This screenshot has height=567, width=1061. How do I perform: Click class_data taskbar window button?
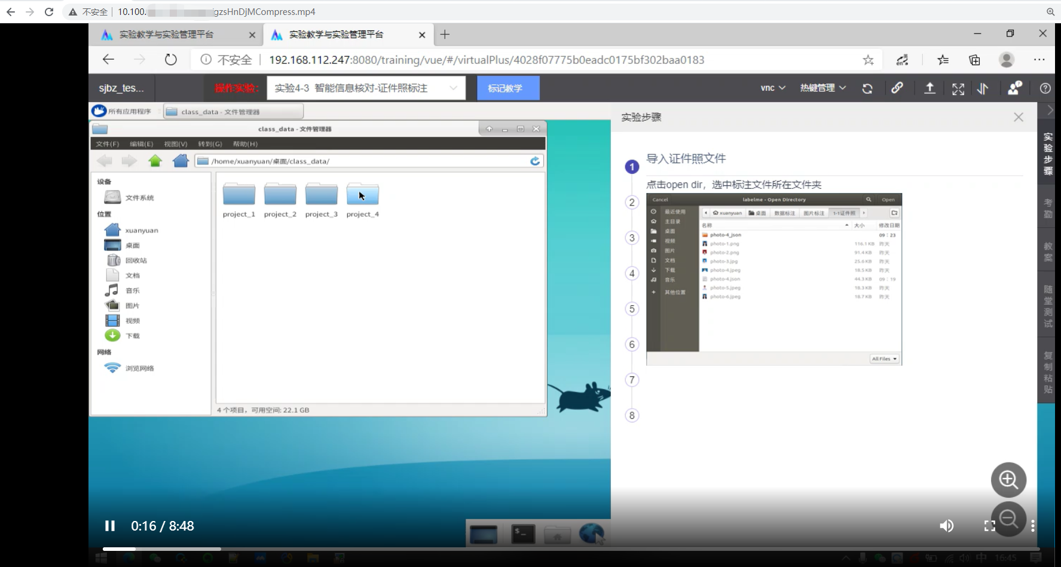pyautogui.click(x=233, y=112)
